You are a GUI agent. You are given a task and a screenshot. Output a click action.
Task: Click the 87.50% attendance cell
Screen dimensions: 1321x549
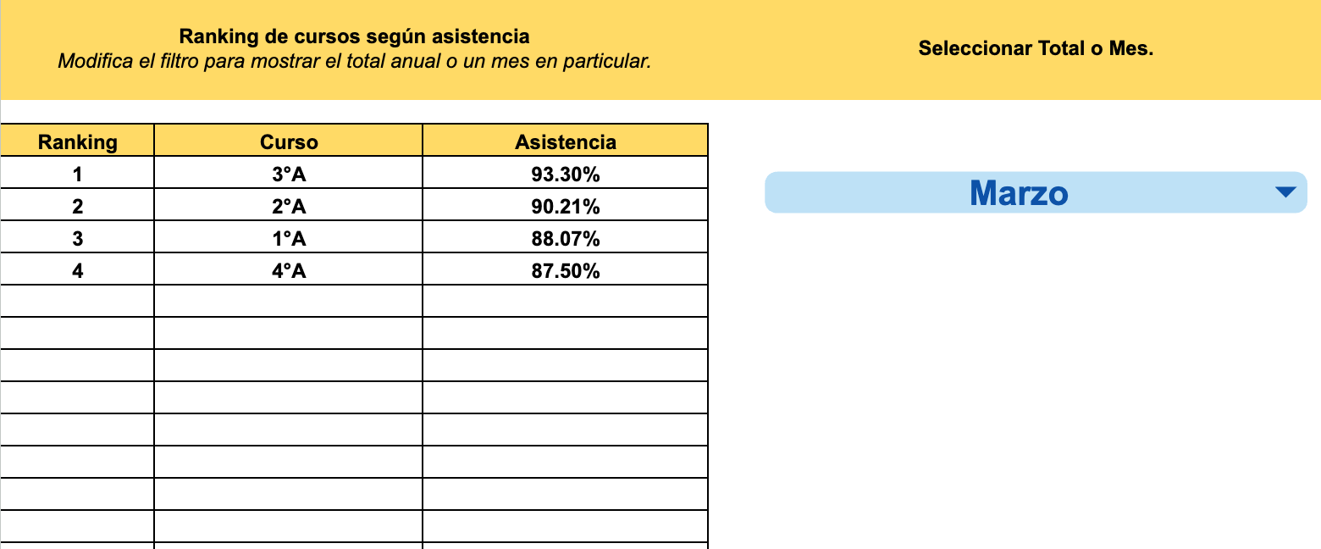coord(565,271)
